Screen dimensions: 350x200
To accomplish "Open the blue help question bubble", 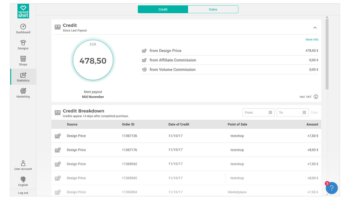I will tap(331, 188).
